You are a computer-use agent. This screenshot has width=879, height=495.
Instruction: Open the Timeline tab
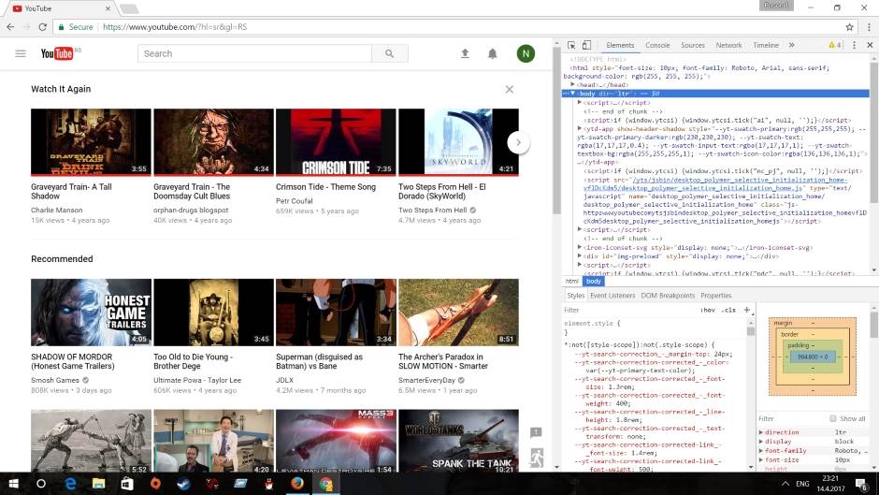766,45
